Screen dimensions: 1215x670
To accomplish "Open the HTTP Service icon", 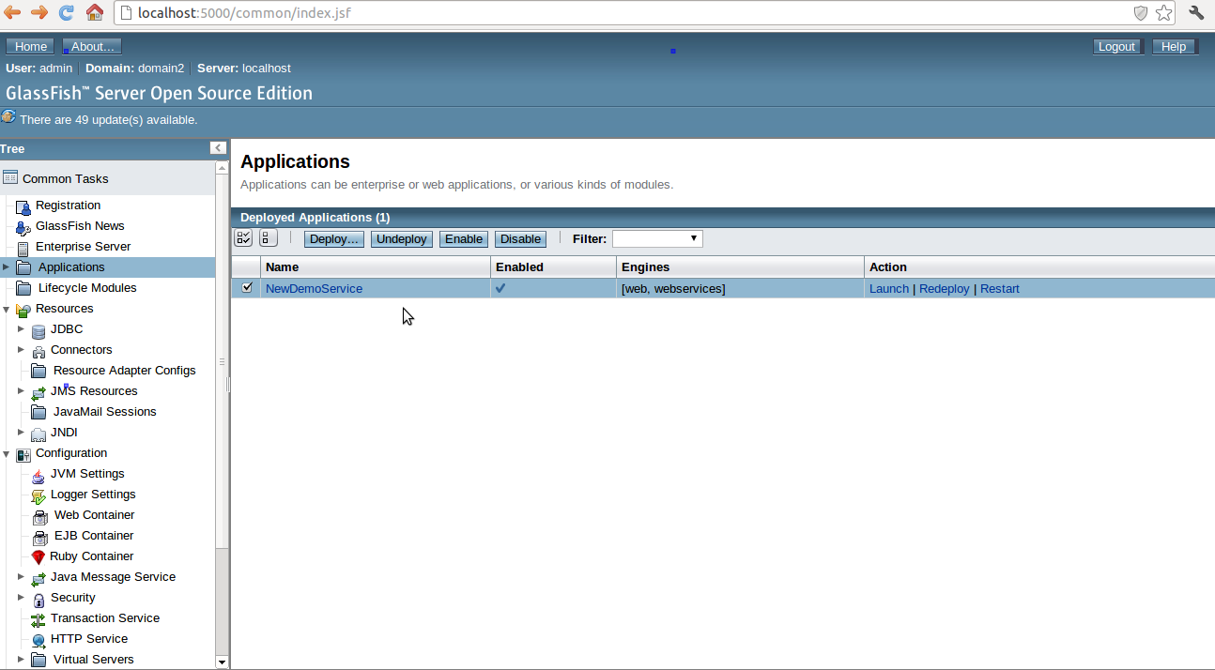I will point(38,638).
